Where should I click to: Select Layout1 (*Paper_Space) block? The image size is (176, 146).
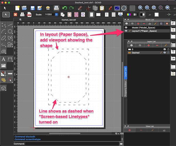pyautogui.click(x=147, y=31)
